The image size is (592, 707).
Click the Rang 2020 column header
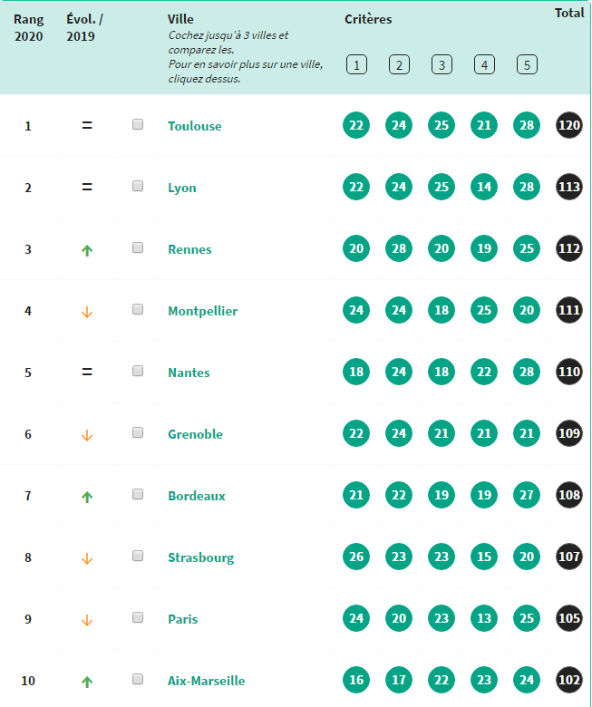point(28,27)
